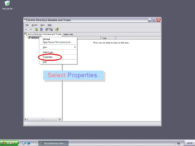Click the Windows Start button
Screen dimensions: 195x146
[8, 143]
